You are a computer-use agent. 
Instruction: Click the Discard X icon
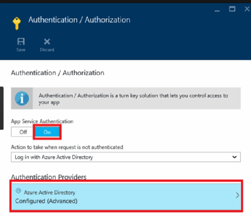tap(47, 42)
